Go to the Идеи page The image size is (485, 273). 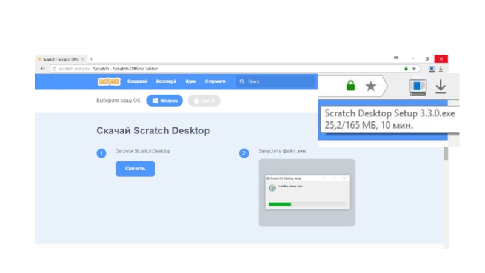pos(190,81)
